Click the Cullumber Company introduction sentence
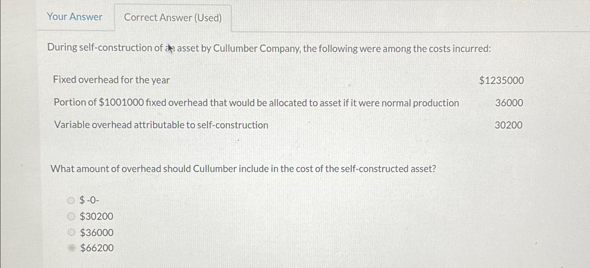590x268 pixels. 269,48
